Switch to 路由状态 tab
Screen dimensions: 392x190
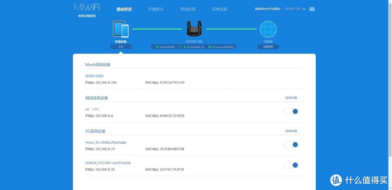tap(124, 9)
